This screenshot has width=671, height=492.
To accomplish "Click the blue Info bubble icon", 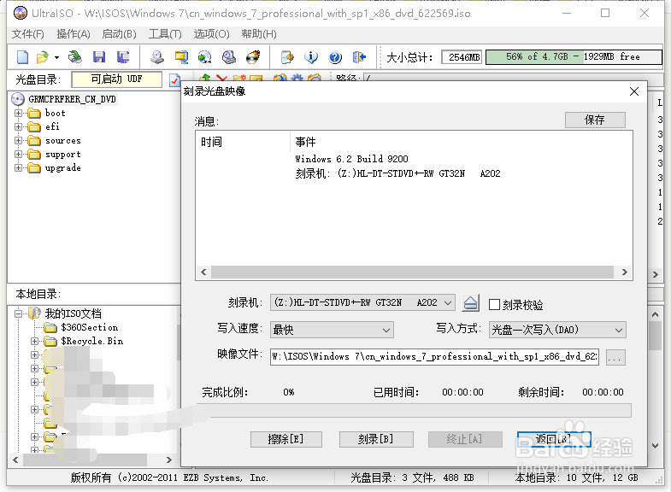I will tap(311, 57).
